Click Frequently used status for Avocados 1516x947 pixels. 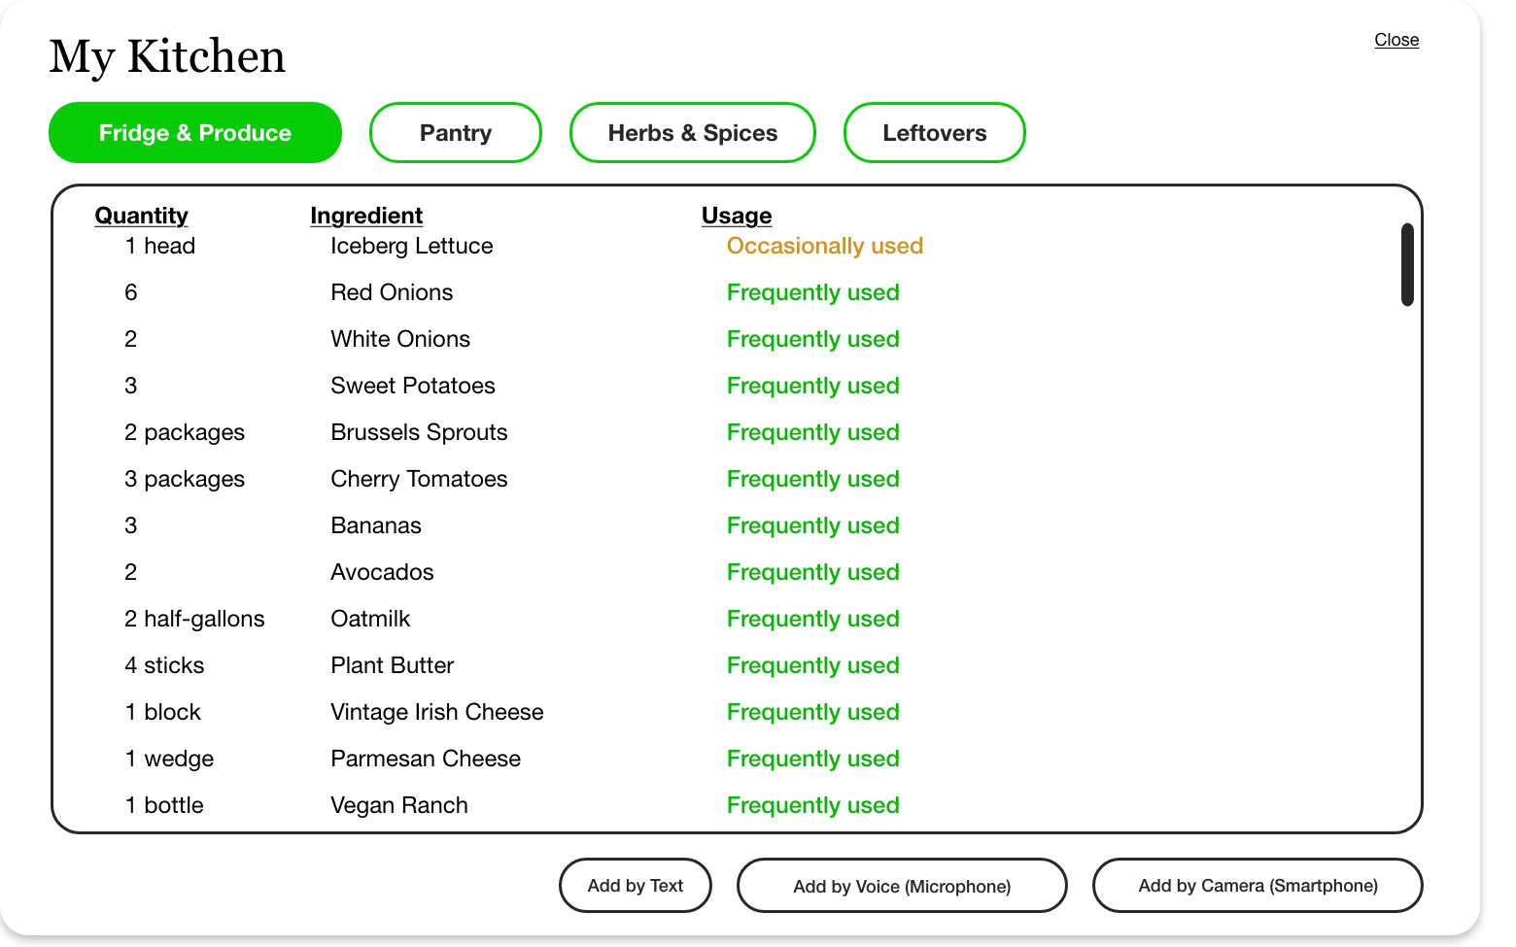click(x=813, y=572)
